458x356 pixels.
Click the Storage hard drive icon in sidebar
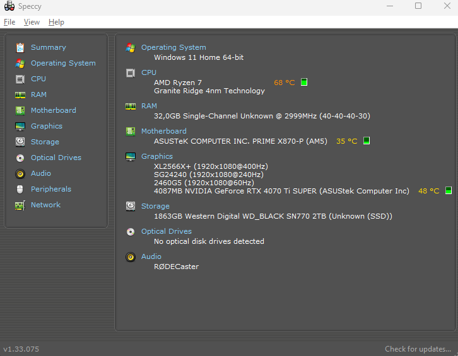pos(20,142)
